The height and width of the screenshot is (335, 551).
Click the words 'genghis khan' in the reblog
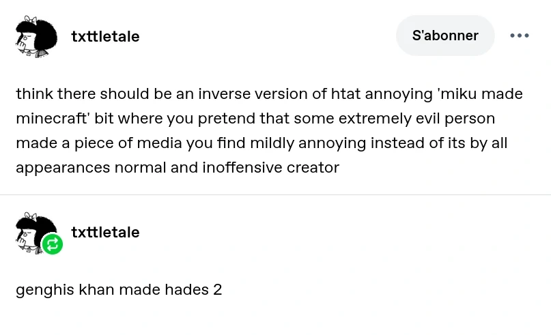pyautogui.click(x=65, y=290)
